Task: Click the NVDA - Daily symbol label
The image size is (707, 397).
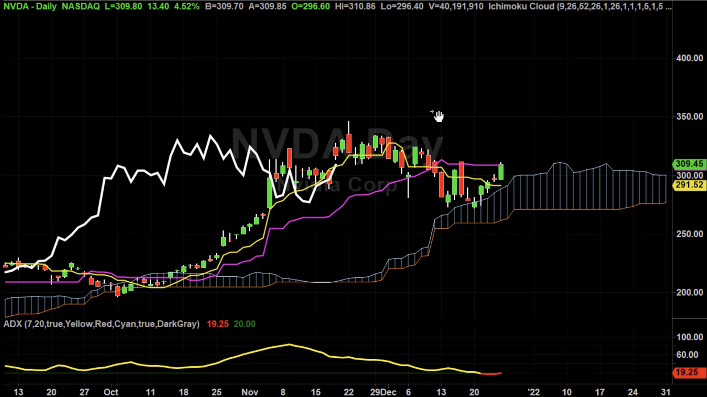Action: tap(30, 6)
